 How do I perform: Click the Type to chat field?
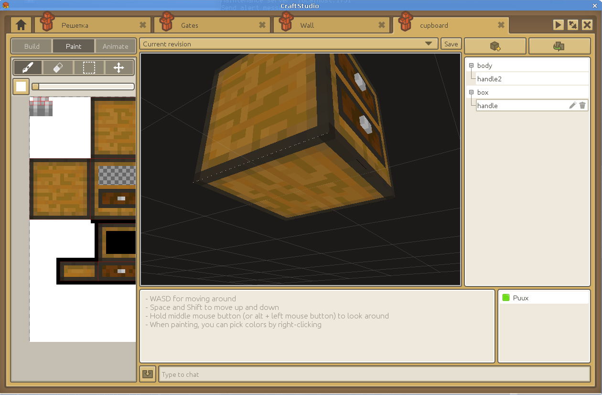374,374
